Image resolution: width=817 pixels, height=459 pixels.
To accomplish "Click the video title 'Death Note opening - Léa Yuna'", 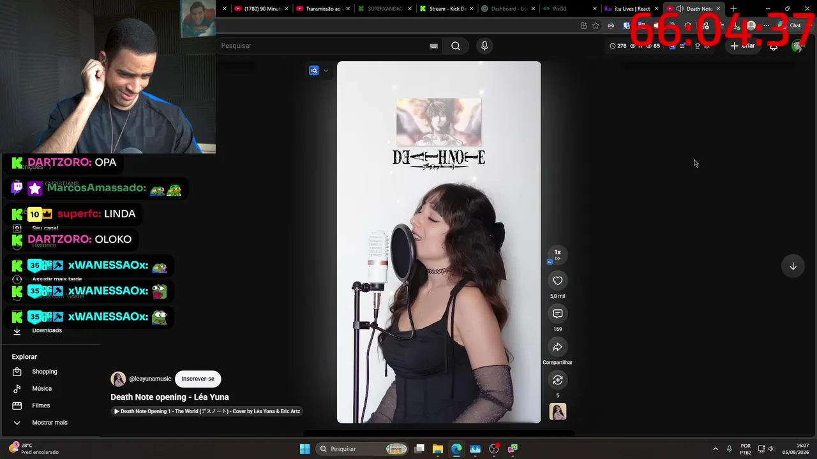I will [170, 397].
